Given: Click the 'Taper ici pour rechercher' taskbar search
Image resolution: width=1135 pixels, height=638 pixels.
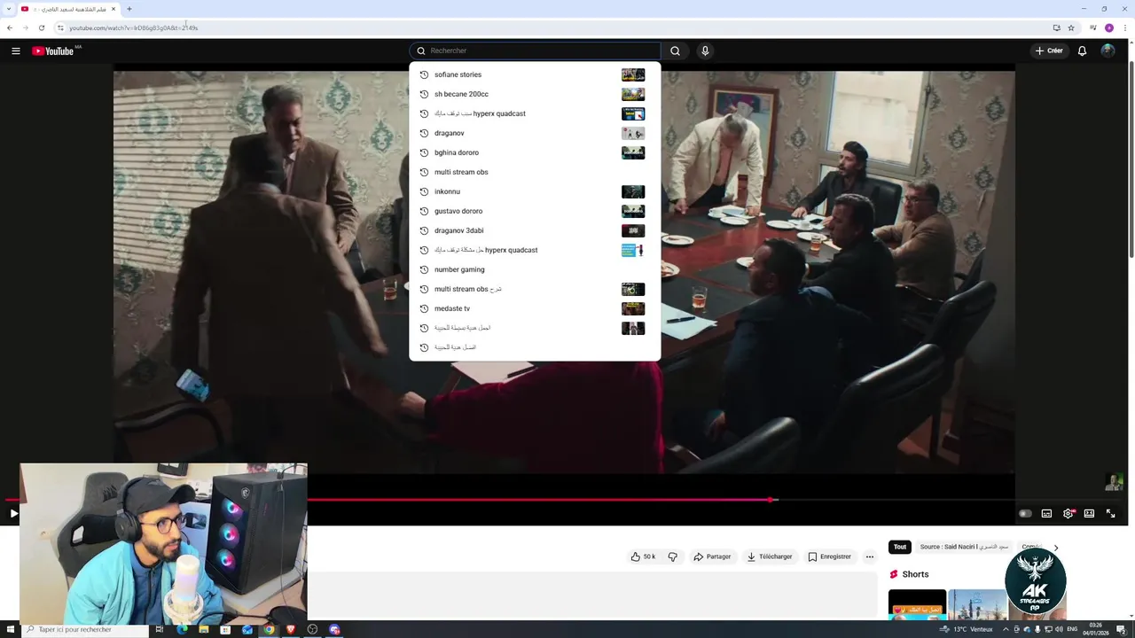Looking at the screenshot, I should click(x=84, y=629).
